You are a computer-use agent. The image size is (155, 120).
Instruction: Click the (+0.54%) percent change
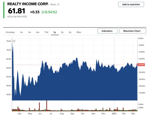pos(49,12)
